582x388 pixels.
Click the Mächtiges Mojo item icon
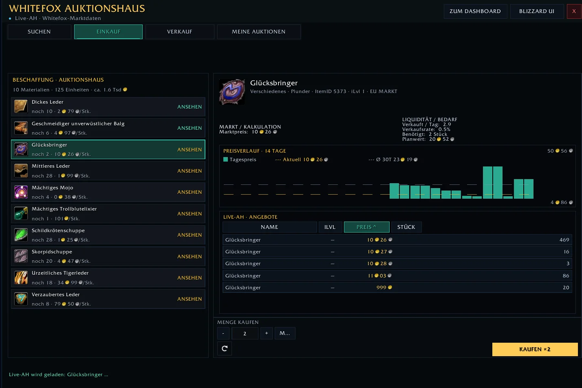click(21, 192)
